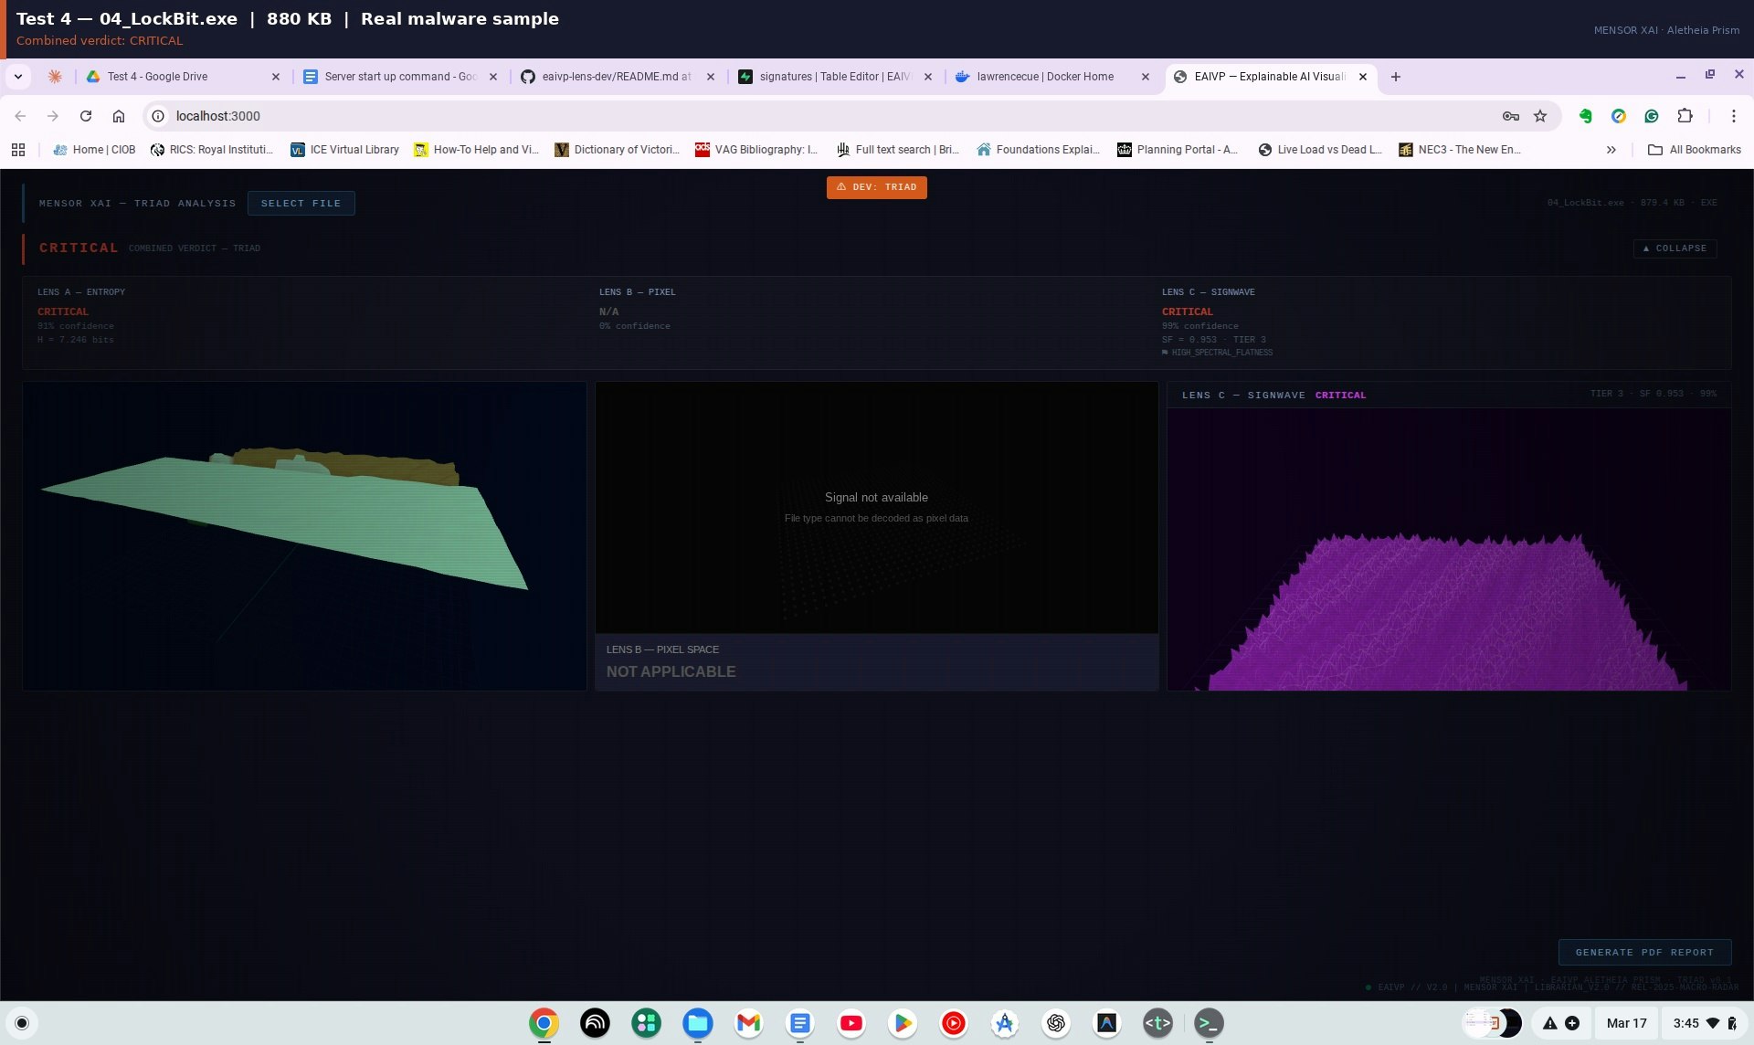Image resolution: width=1754 pixels, height=1045 pixels.
Task: Open the ICE Virtual Library bookmark
Action: [344, 150]
